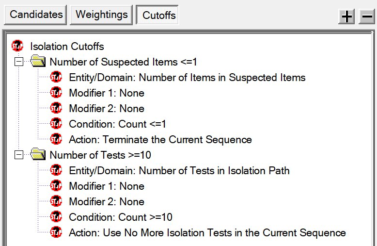Image resolution: width=377 pixels, height=246 pixels.
Task: Click icon beside Condition: Count <=1
Action: click(56, 123)
